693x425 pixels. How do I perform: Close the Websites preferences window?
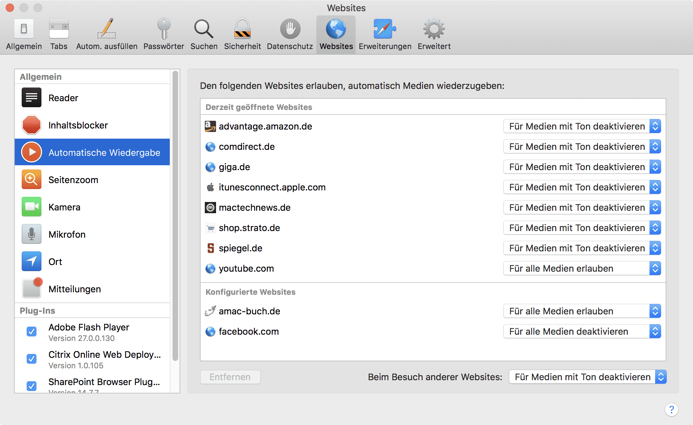[x=10, y=7]
